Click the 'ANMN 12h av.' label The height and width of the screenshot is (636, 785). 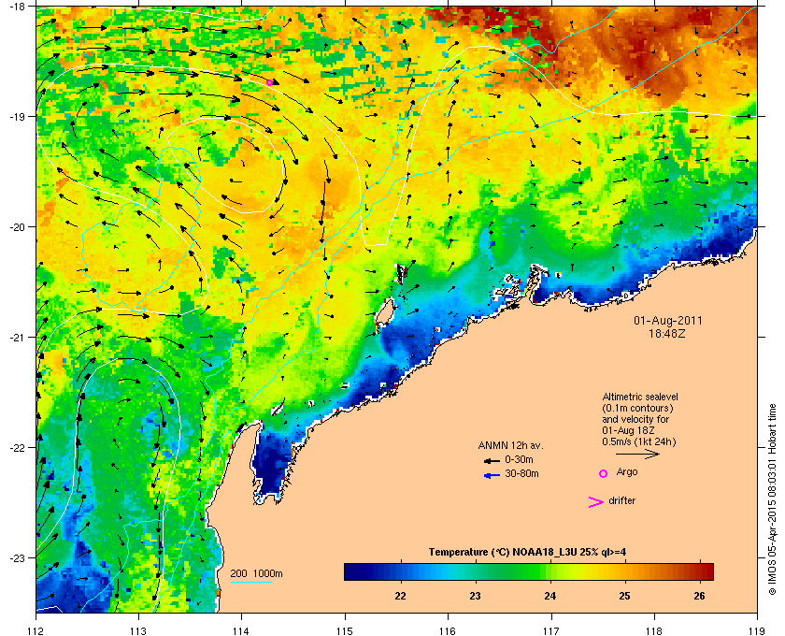click(510, 445)
